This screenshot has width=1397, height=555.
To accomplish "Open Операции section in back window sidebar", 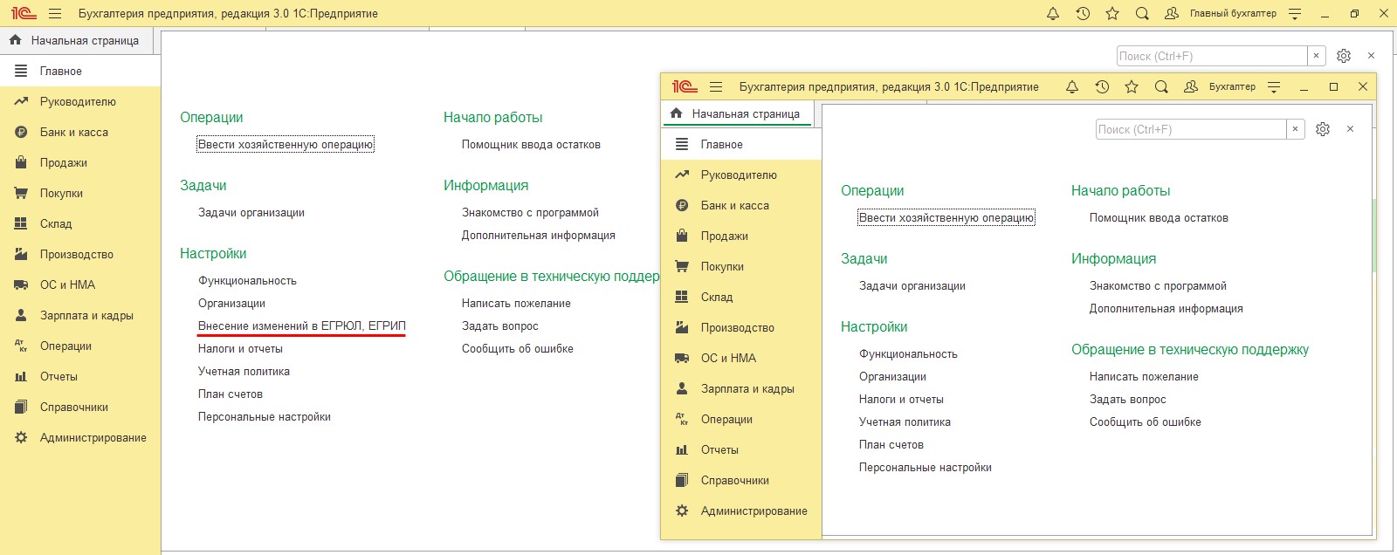I will point(80,346).
